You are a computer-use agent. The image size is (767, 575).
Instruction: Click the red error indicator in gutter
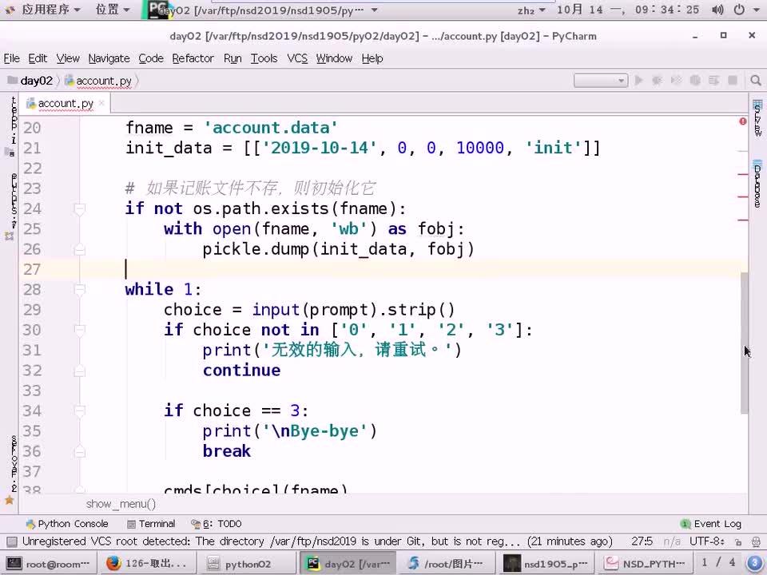(x=742, y=121)
